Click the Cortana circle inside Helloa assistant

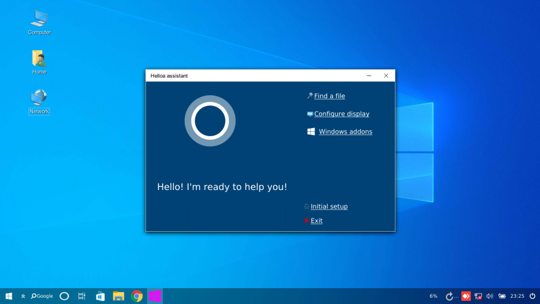210,120
